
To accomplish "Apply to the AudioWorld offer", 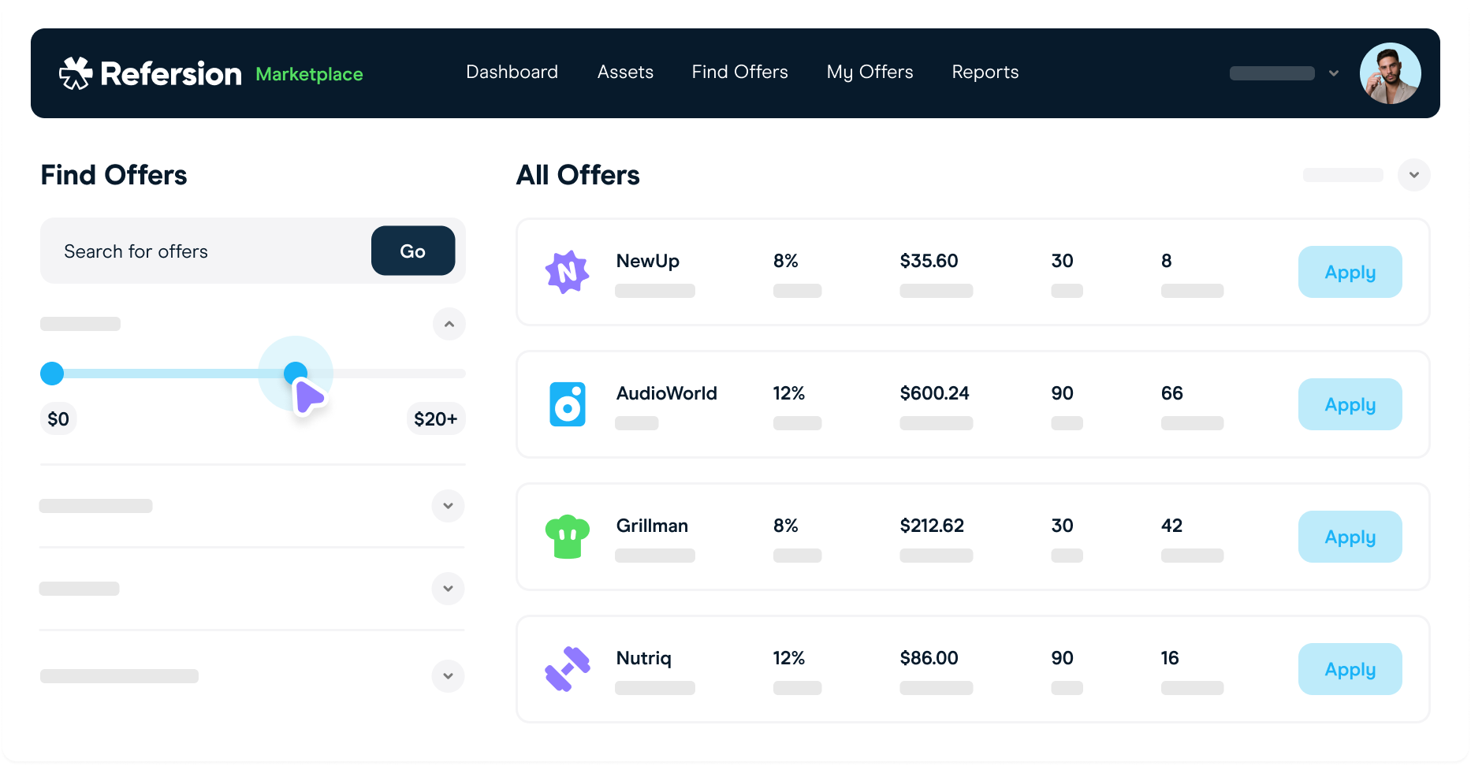I will click(1350, 404).
